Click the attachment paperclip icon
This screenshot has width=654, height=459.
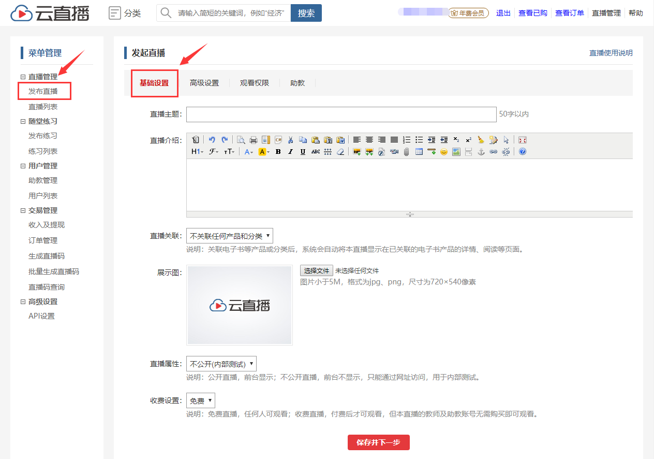(x=407, y=152)
